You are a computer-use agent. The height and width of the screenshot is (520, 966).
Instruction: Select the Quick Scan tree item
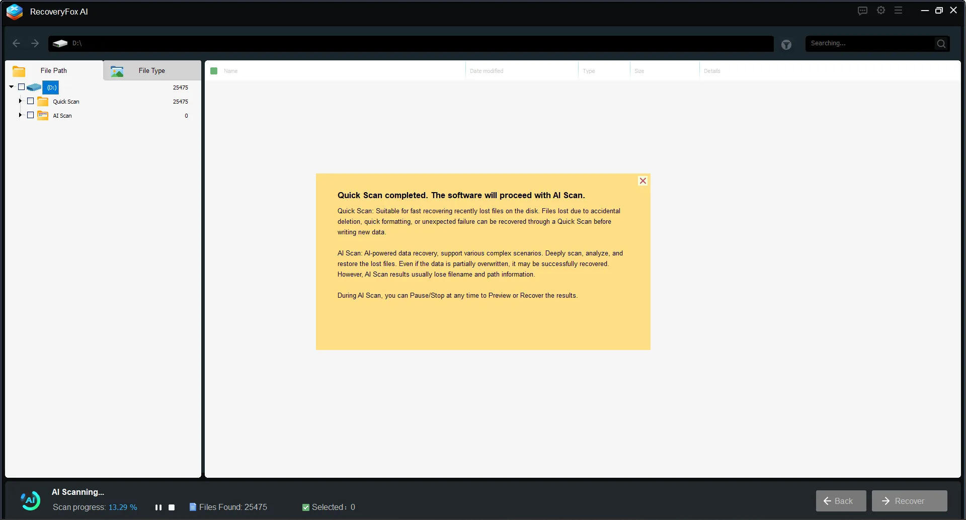click(x=66, y=102)
